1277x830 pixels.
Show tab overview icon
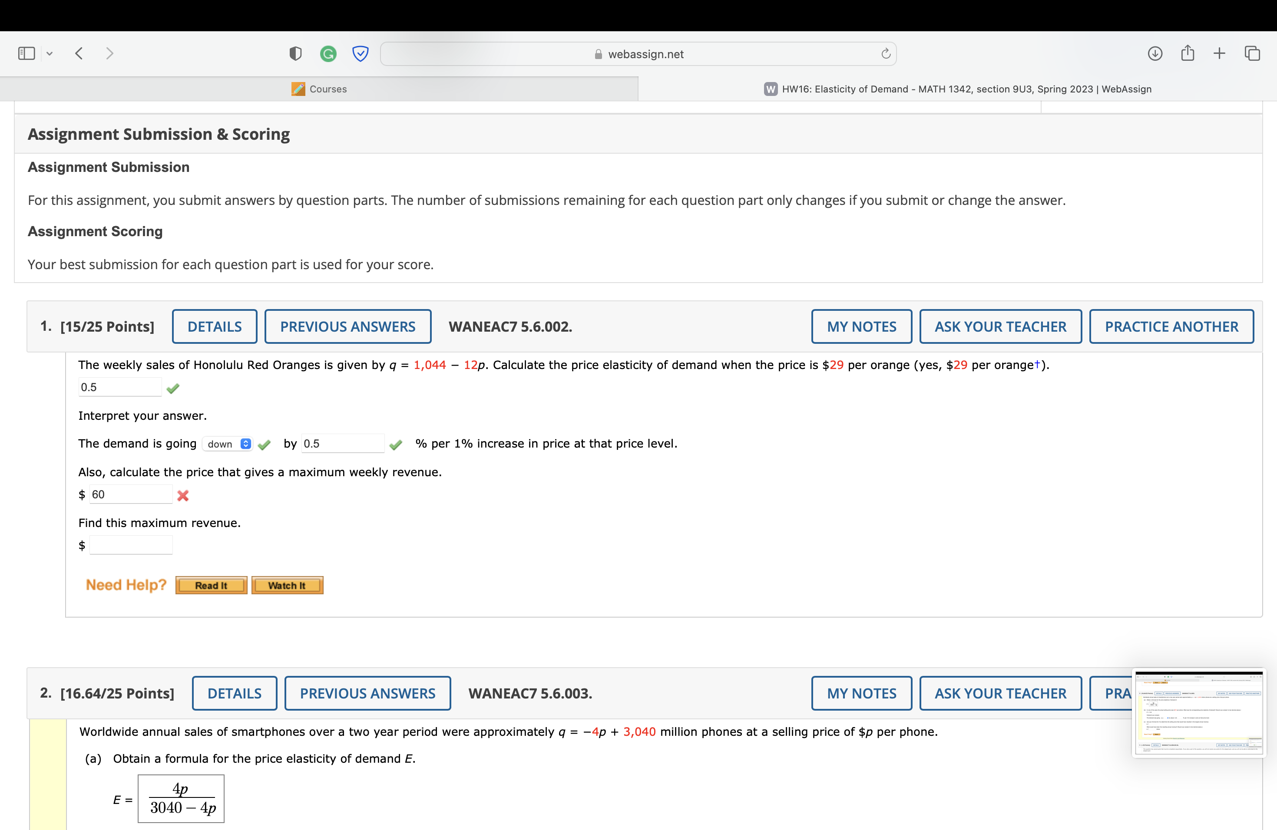coord(1252,53)
